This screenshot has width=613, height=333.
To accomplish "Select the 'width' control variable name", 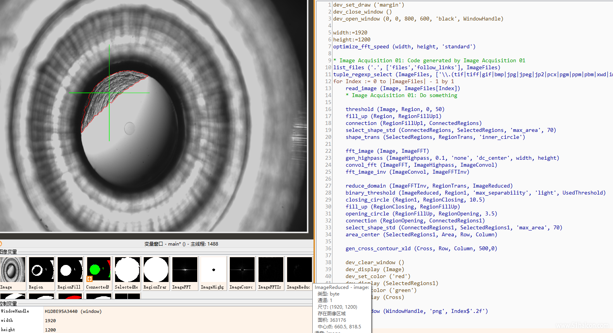I will (7, 320).
